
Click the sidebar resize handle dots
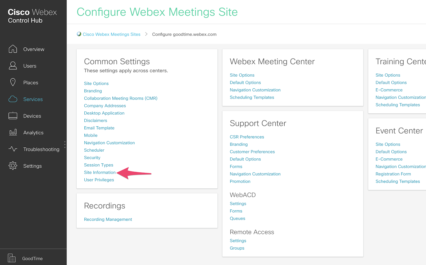tap(65, 144)
